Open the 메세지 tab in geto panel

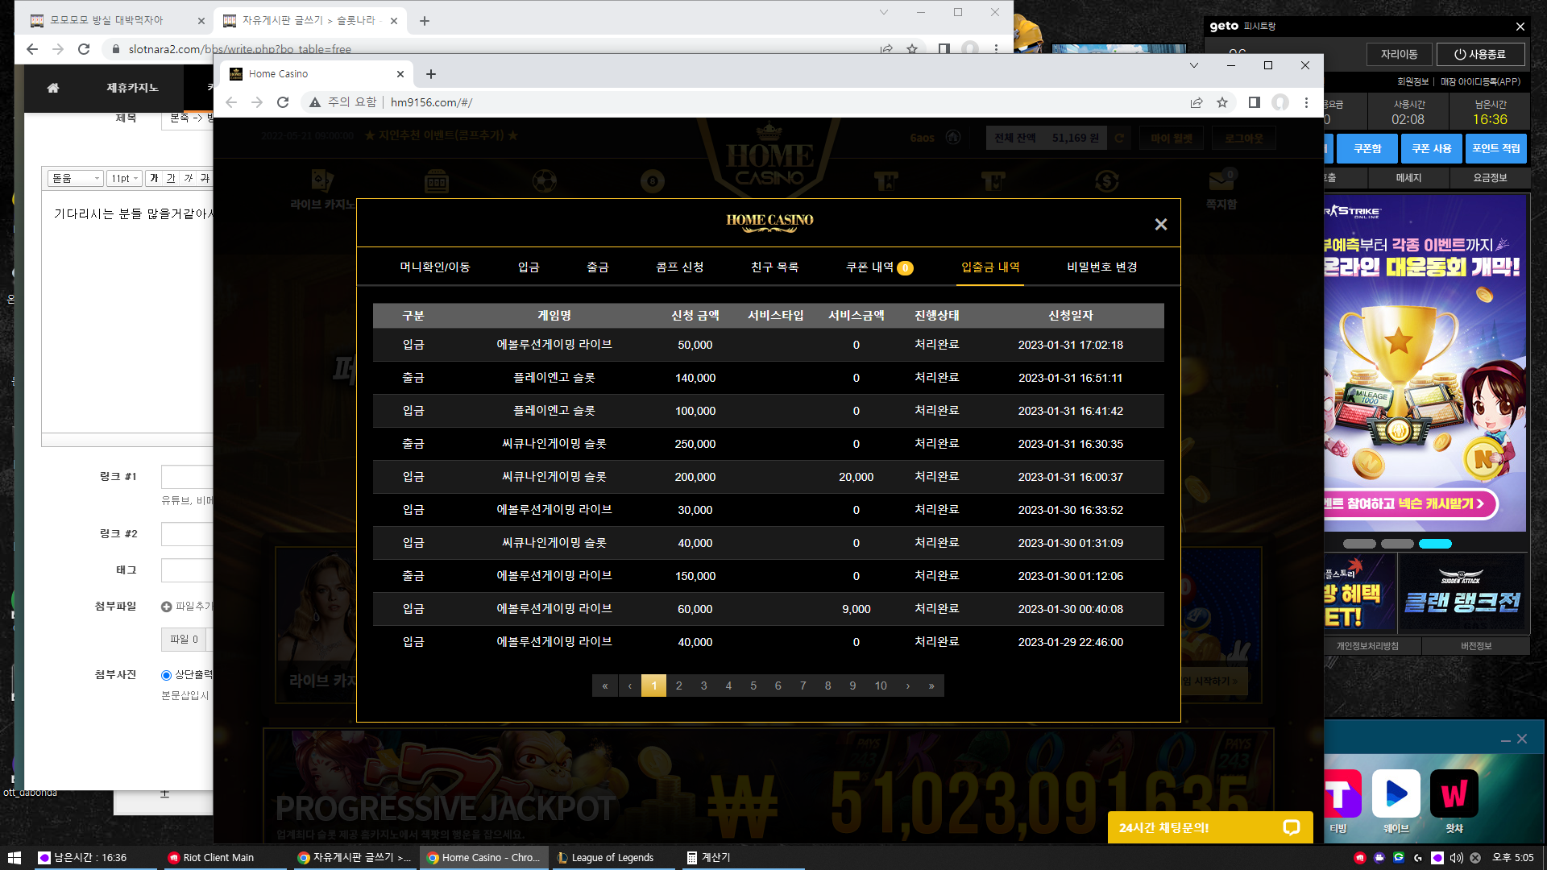(1408, 178)
